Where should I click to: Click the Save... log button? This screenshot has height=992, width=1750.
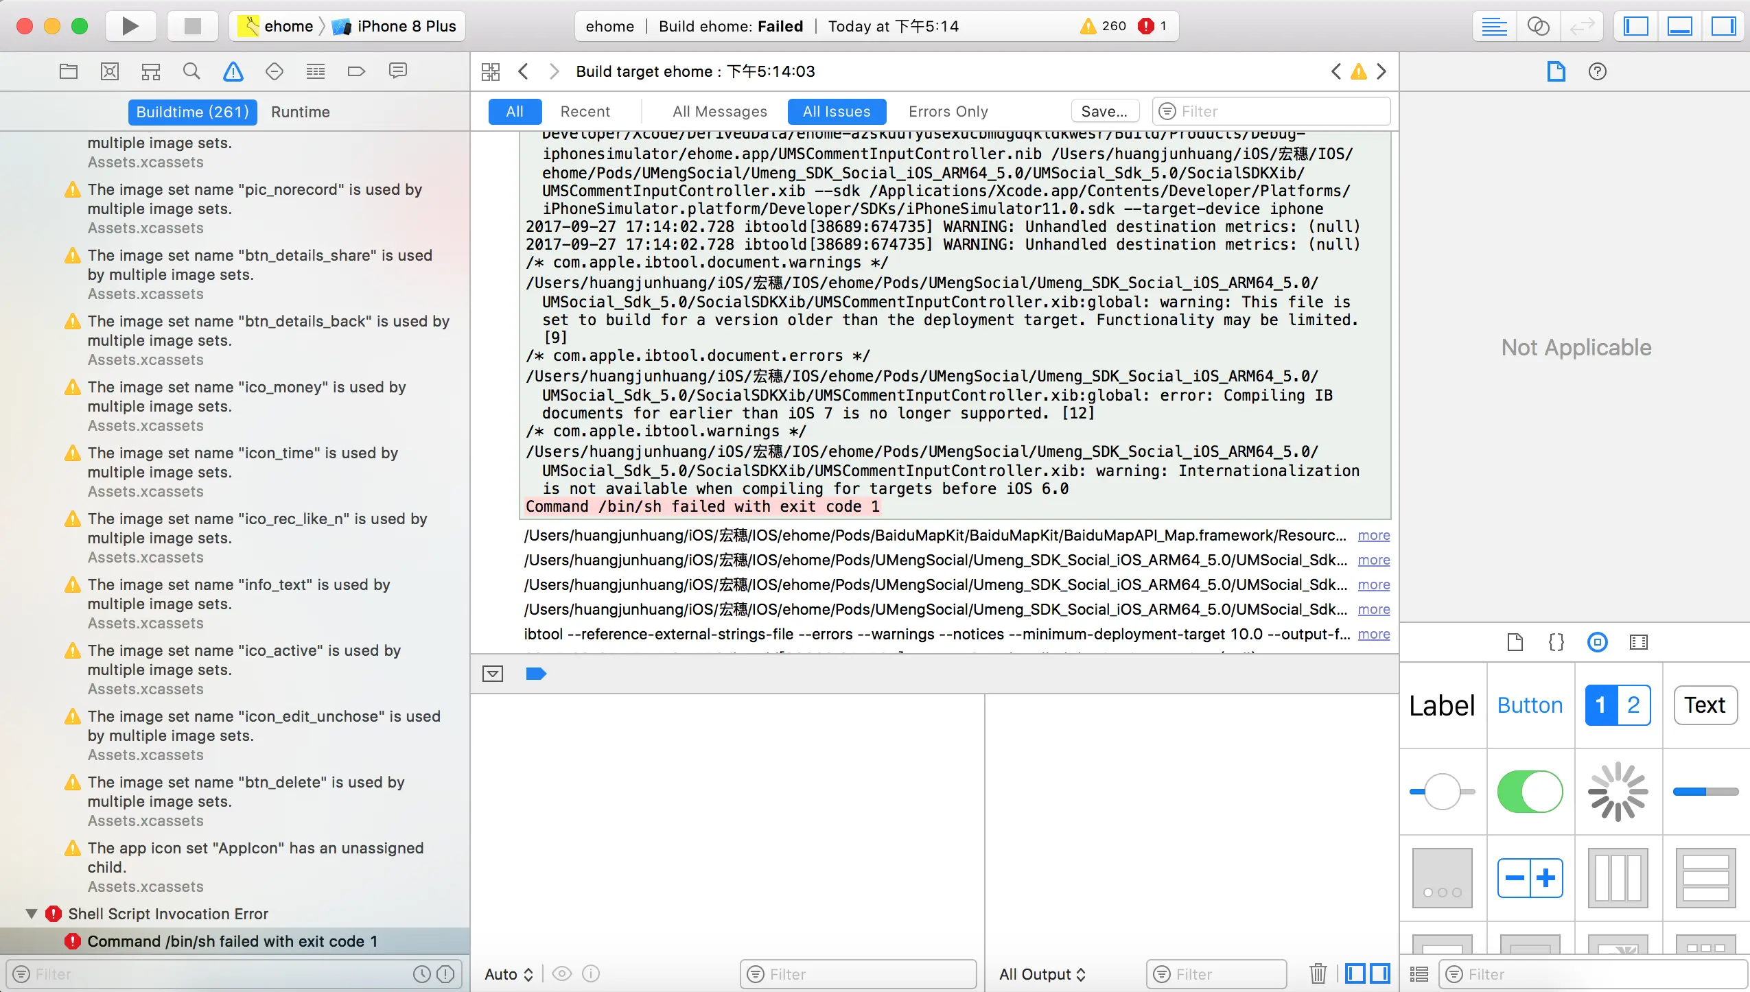tap(1104, 111)
